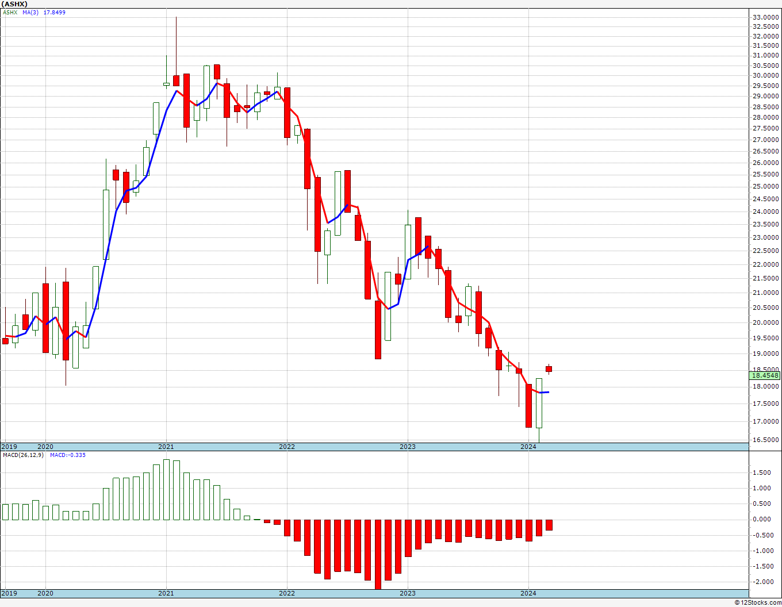Click the current price tag 18.4548
782x607 pixels.
coord(765,375)
